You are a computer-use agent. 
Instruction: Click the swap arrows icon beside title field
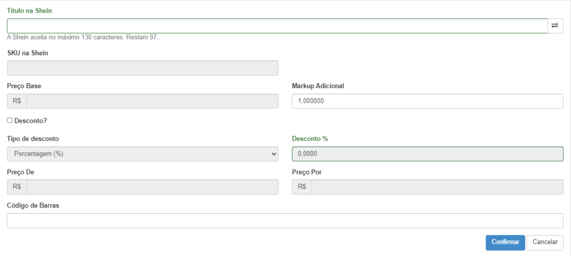point(555,26)
